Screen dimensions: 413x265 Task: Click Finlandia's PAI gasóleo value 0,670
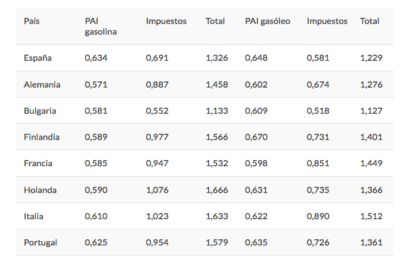coord(256,137)
